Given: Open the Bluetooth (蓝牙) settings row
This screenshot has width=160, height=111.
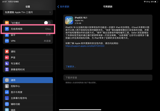Looking at the screenshot, I should click(28, 35).
